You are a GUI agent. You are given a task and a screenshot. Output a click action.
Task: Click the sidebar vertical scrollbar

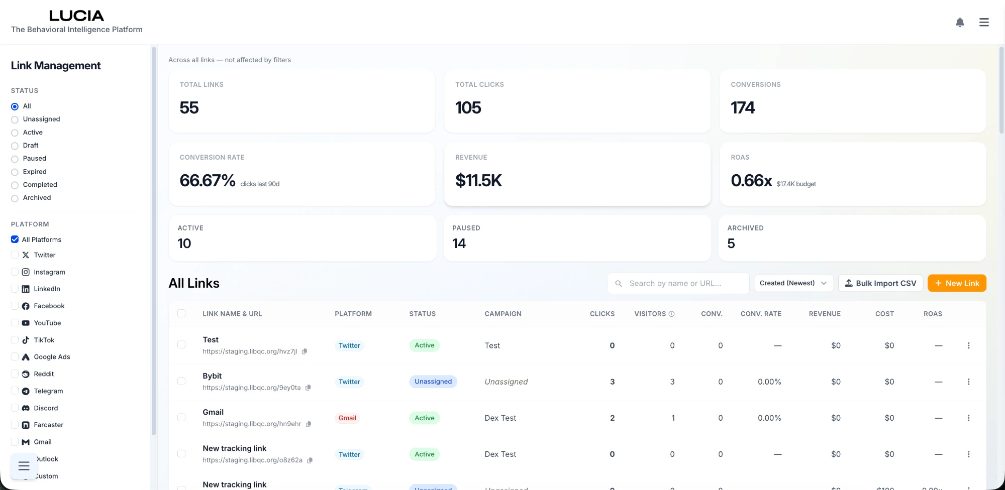[x=154, y=241]
